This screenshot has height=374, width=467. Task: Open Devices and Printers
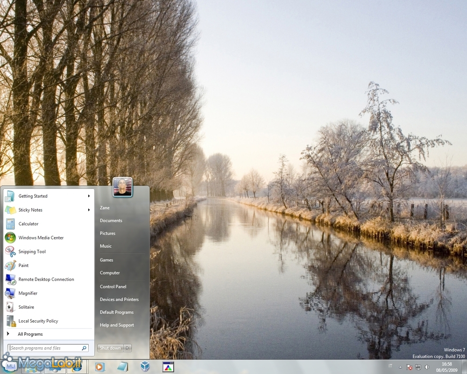point(119,300)
